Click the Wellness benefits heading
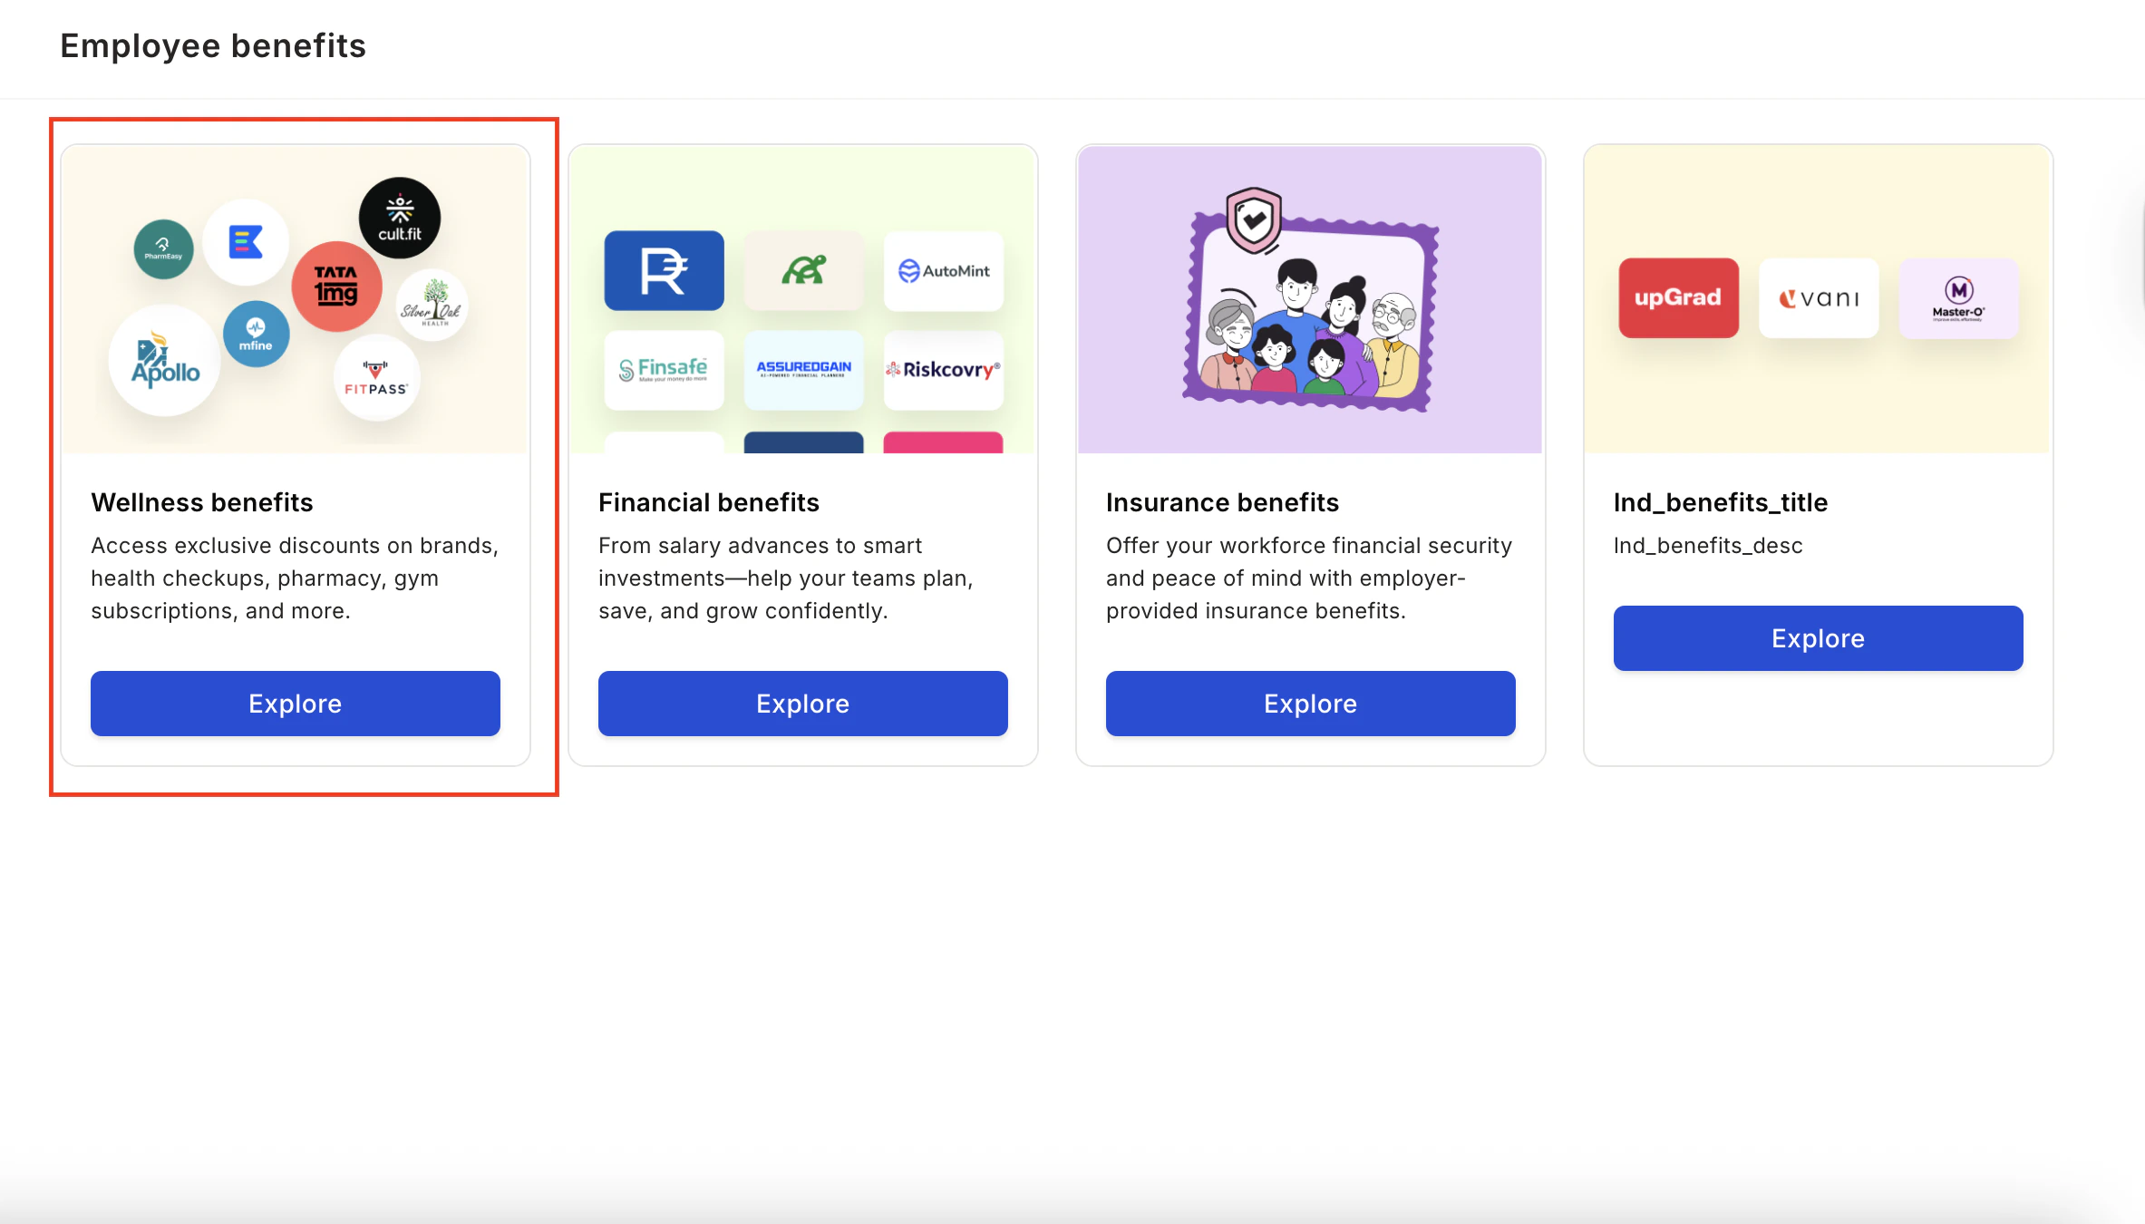The image size is (2145, 1224). point(202,502)
